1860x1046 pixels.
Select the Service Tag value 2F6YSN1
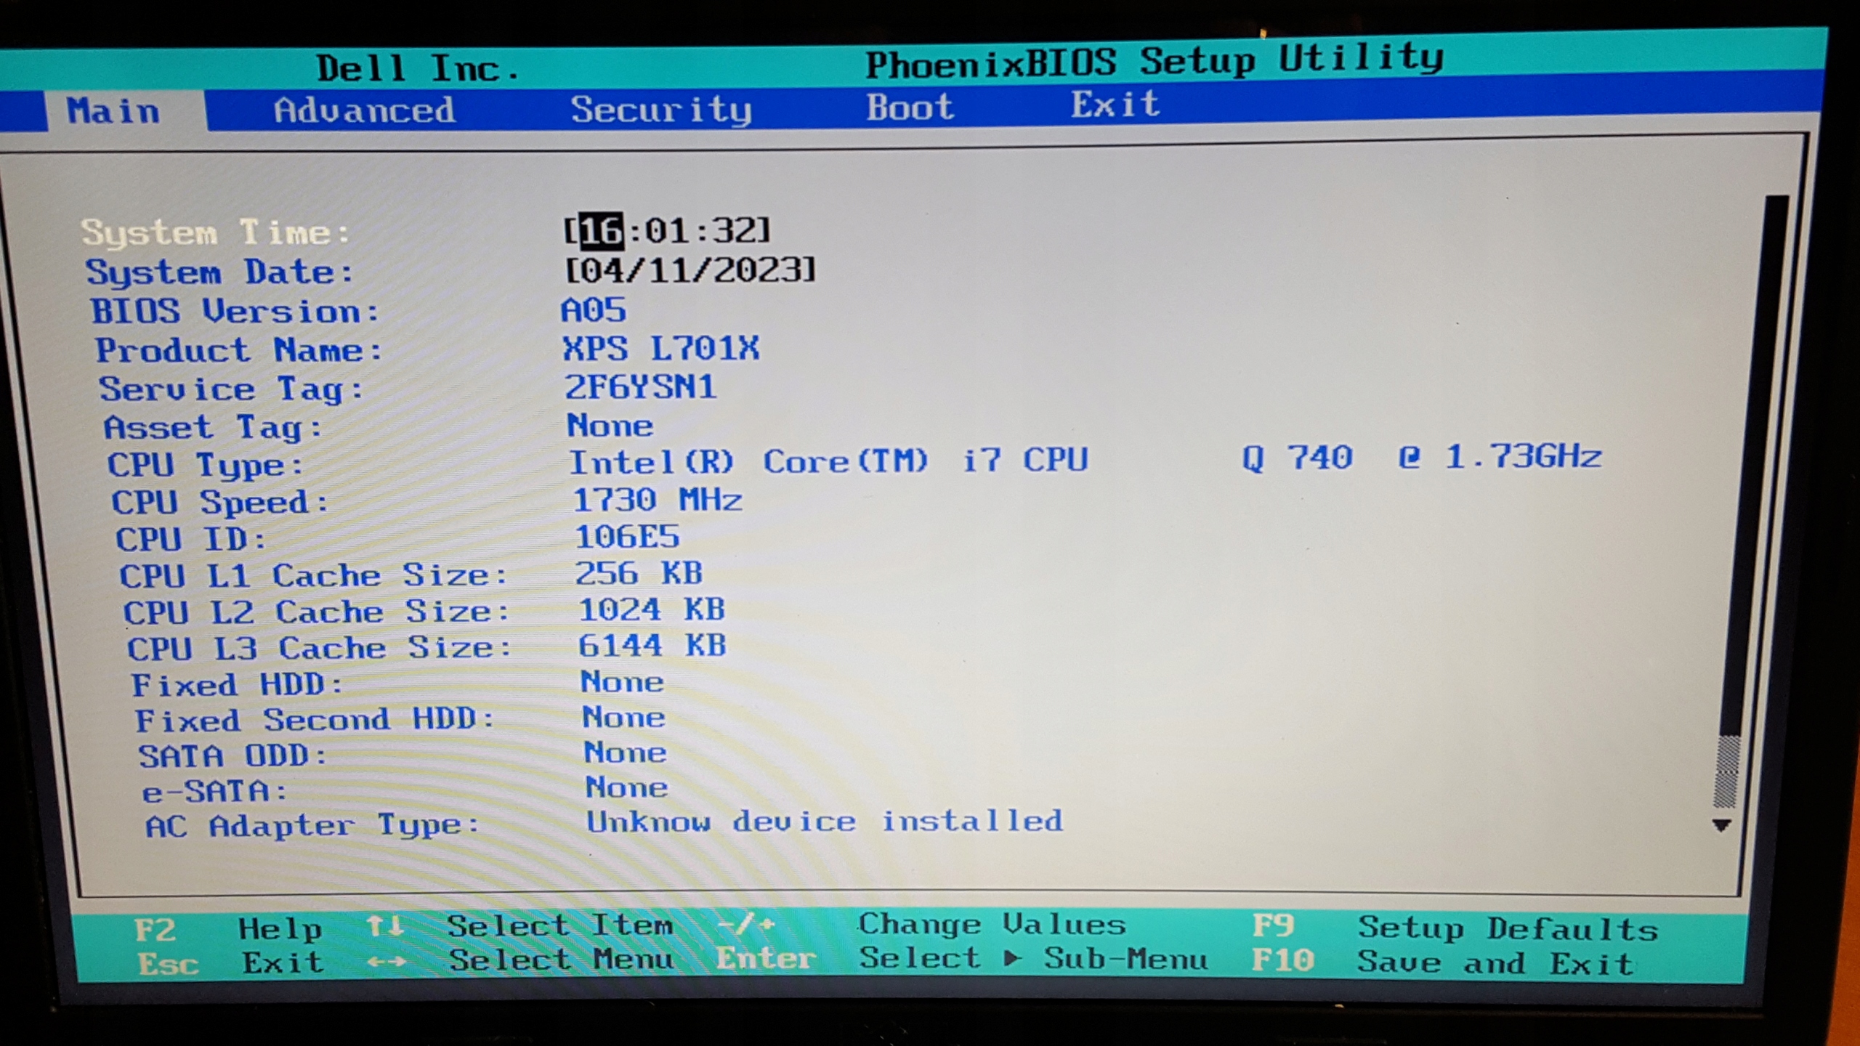coord(640,386)
